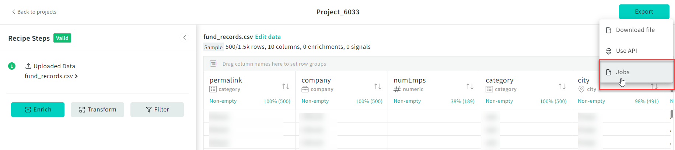Image resolution: width=675 pixels, height=150 pixels.
Task: Open the Filter step button
Action: (x=157, y=110)
